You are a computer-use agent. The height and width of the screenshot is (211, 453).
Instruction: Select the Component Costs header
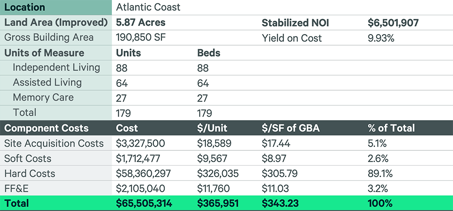coord(47,128)
